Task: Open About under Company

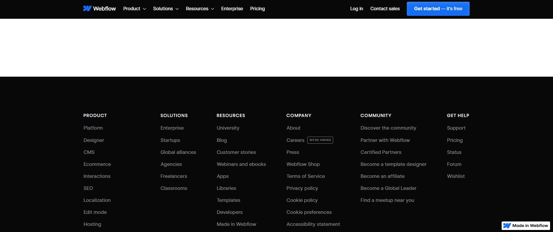Action: 293,128
